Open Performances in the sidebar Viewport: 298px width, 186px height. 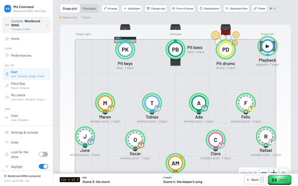point(27,56)
